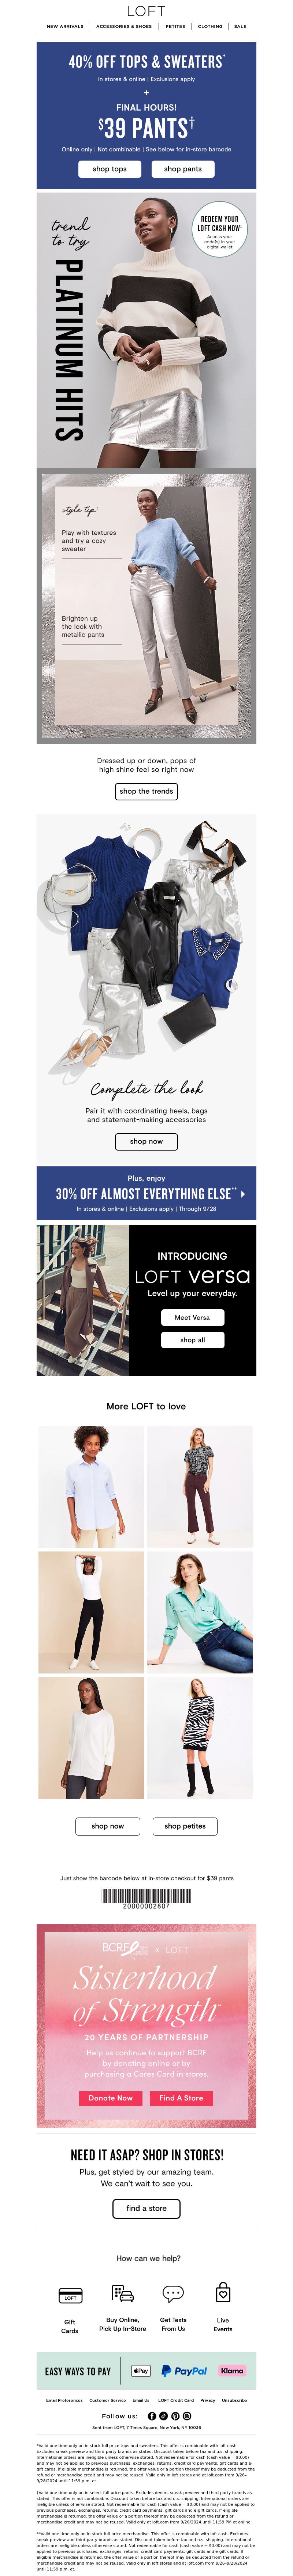Click the shop tops button
This screenshot has width=293, height=2576.
tap(110, 169)
